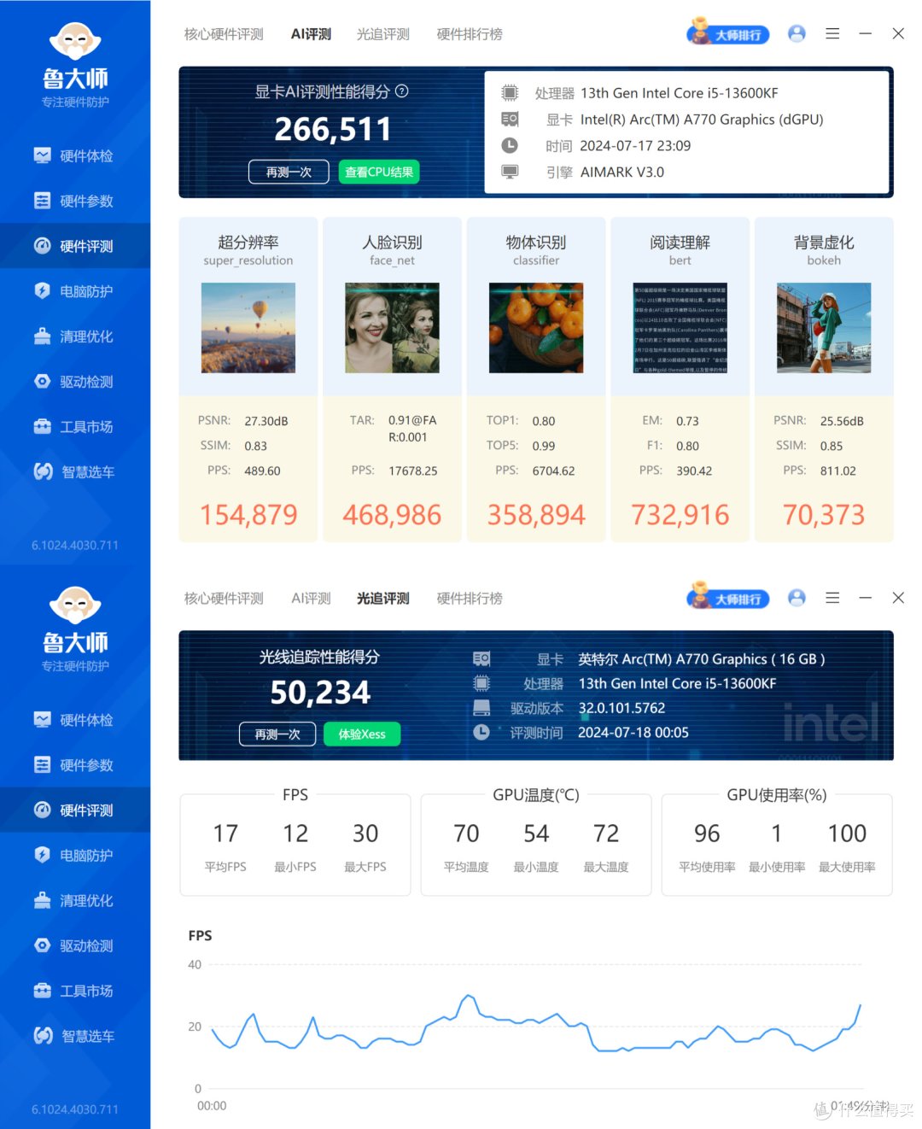Open 电脑防护 in the AI评测 window sidebar
The width and height of the screenshot is (922, 1129).
tap(75, 291)
